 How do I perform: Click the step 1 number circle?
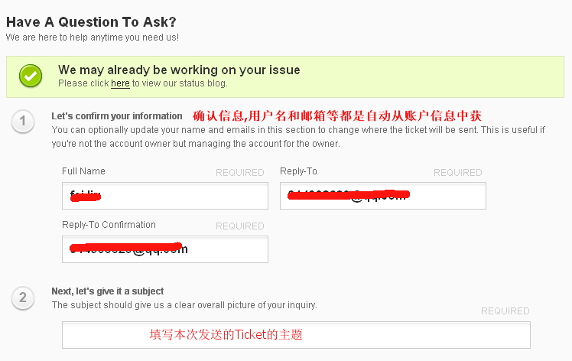click(23, 121)
